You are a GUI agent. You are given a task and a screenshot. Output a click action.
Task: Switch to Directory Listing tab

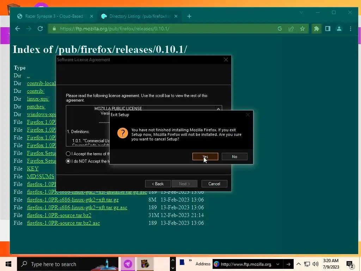pos(139,16)
